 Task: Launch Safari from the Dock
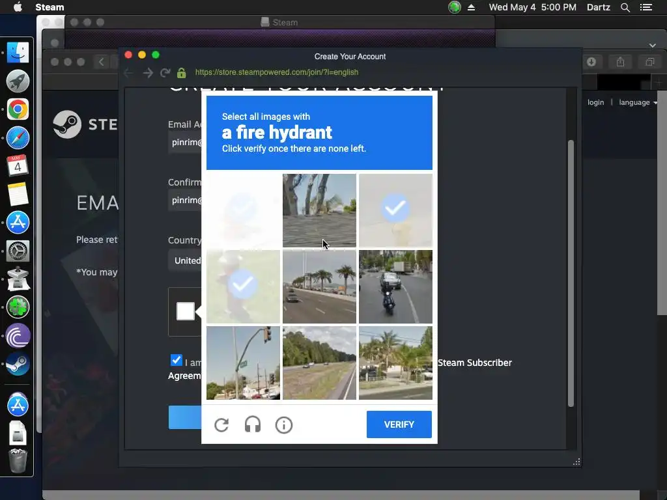click(x=18, y=138)
